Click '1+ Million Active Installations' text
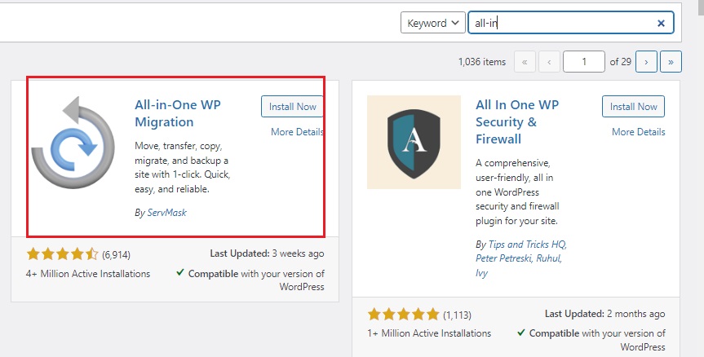 (x=429, y=333)
